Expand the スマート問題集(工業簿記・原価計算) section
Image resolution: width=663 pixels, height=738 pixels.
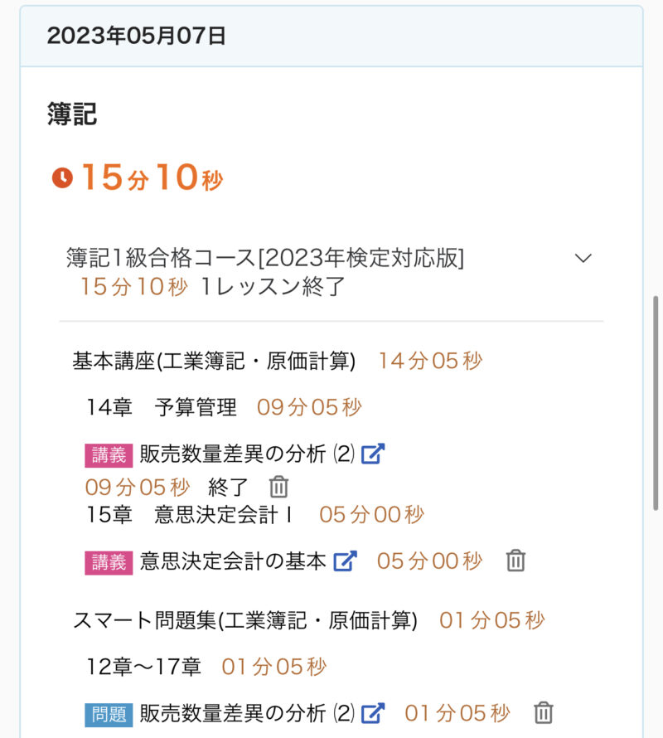pos(245,619)
